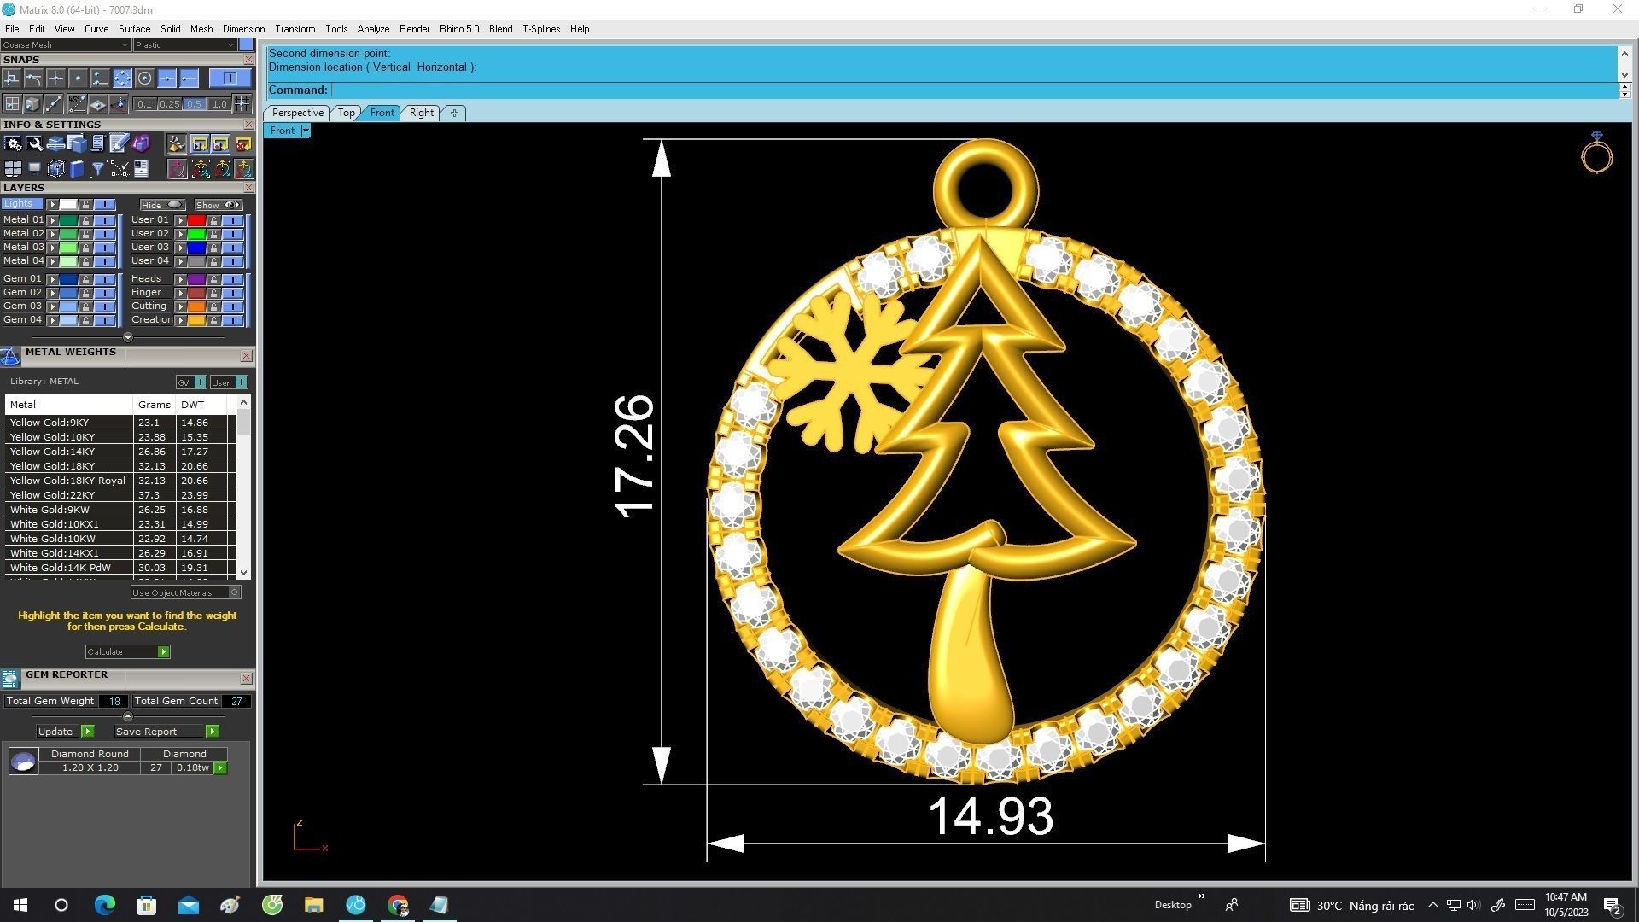Viewport: 1639px width, 922px height.
Task: Click the ring icon in viewport corner
Action: [1596, 153]
